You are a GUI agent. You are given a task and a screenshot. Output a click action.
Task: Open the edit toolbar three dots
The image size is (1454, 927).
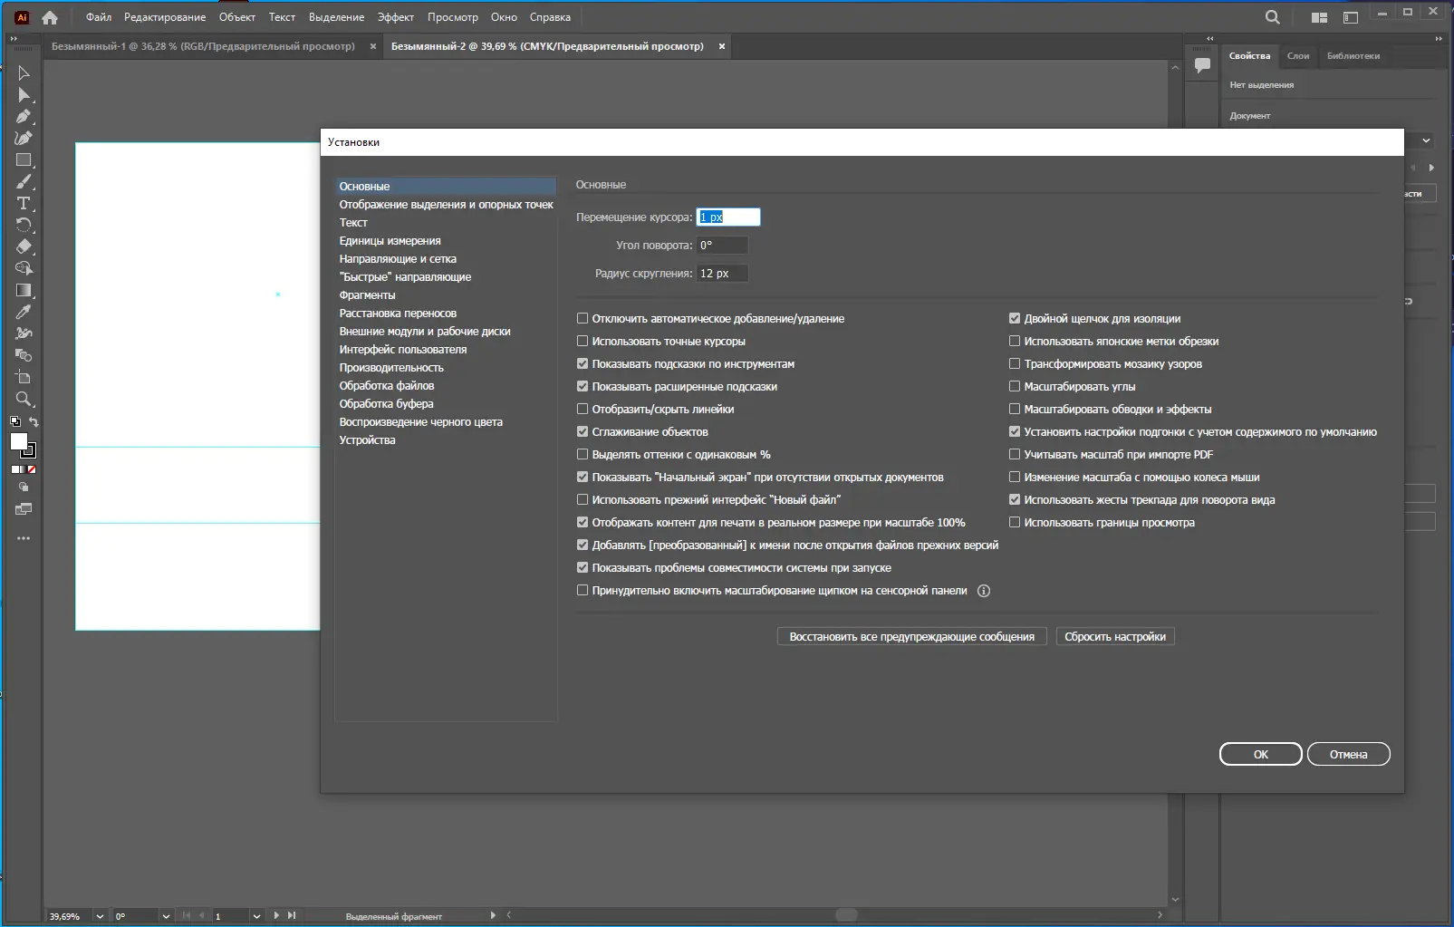click(x=24, y=538)
